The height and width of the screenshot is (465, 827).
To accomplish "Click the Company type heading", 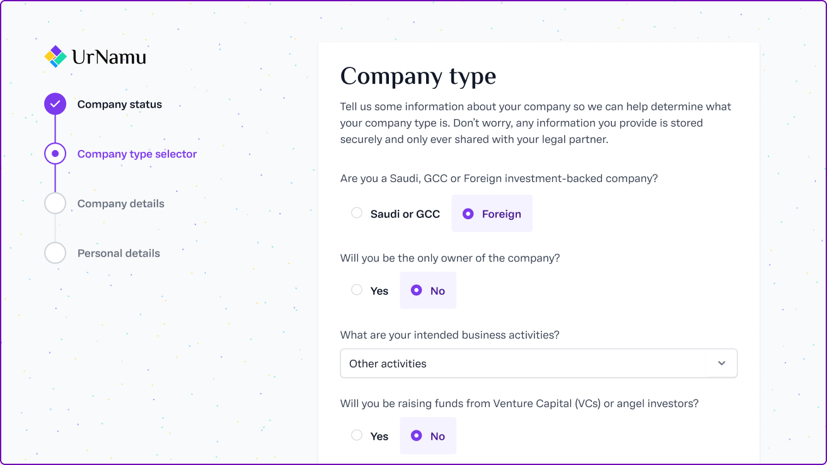I will 418,77.
